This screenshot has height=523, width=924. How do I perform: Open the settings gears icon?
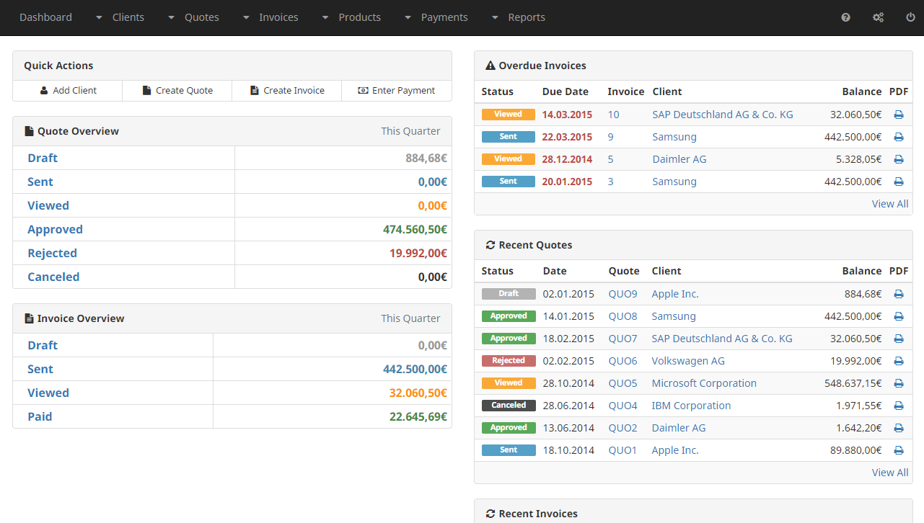[878, 17]
